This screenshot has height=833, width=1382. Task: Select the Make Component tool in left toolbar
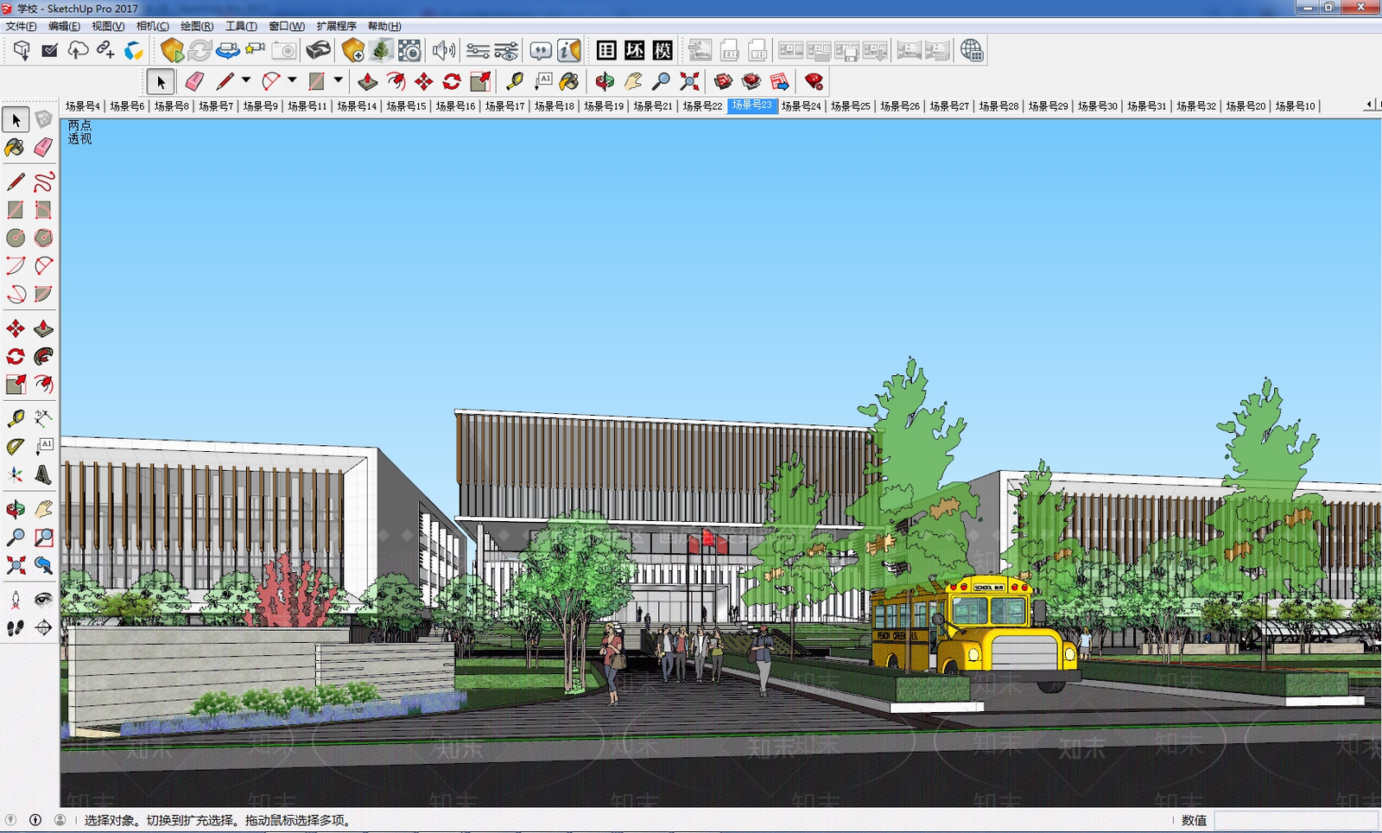click(x=43, y=119)
